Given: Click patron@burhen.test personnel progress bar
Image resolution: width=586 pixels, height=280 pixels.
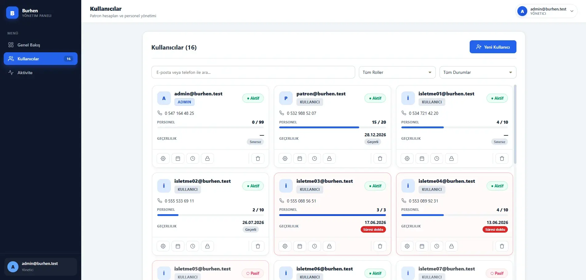Looking at the screenshot, I should pyautogui.click(x=332, y=127).
